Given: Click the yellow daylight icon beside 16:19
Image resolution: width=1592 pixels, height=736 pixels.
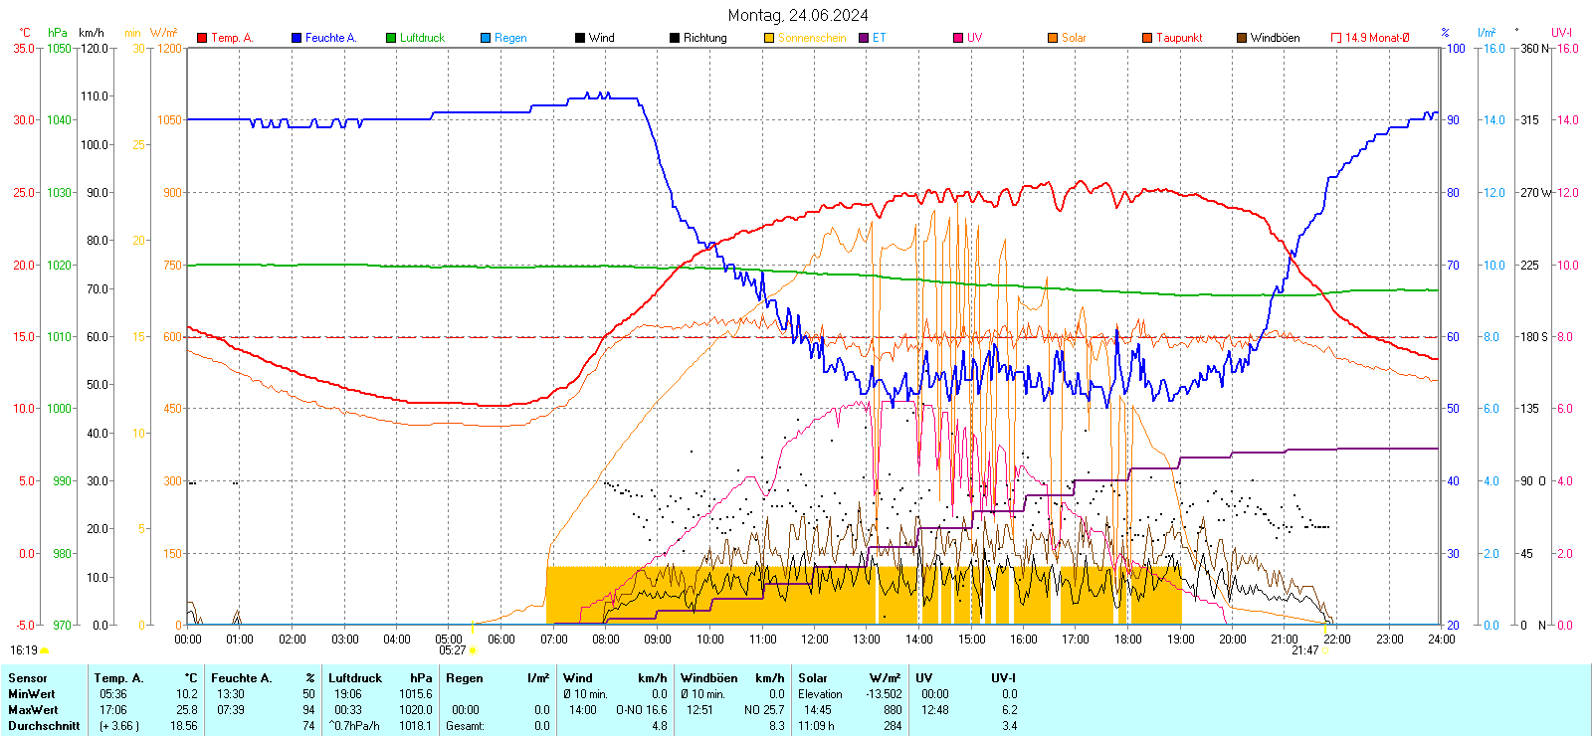Looking at the screenshot, I should pos(45,650).
